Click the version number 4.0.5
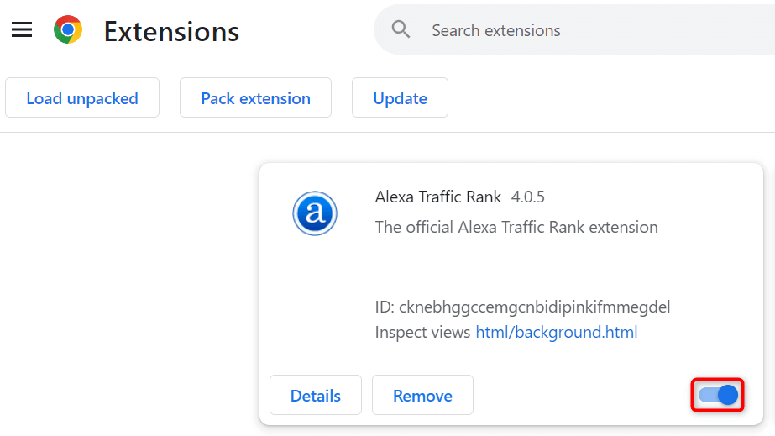 [x=528, y=197]
